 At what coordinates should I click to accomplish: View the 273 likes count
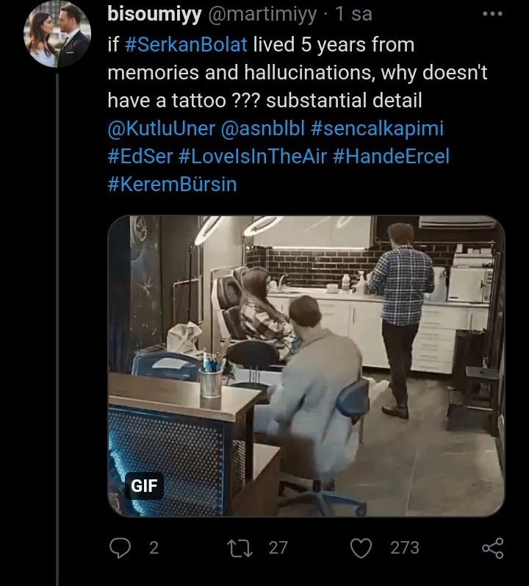[404, 547]
